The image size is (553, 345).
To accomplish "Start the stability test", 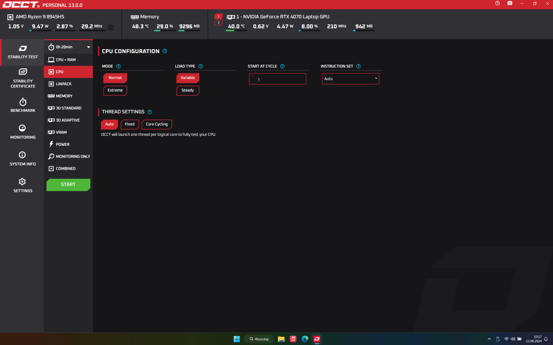I will pos(68,185).
